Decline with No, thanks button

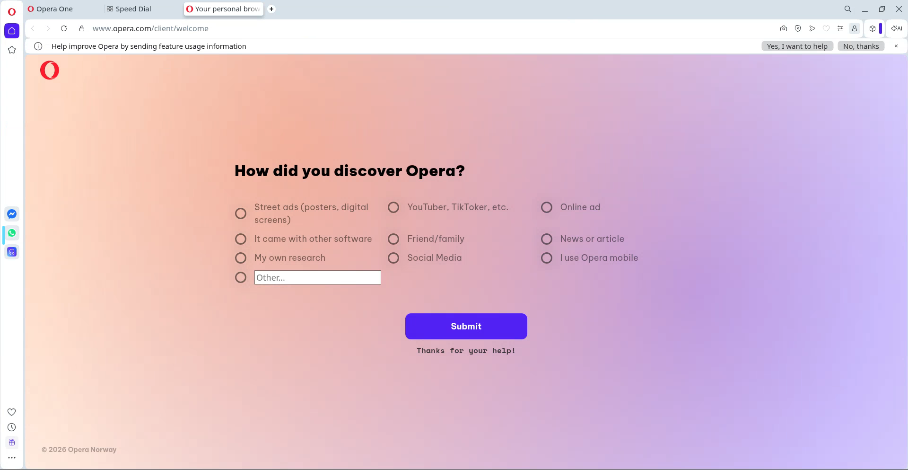point(861,46)
